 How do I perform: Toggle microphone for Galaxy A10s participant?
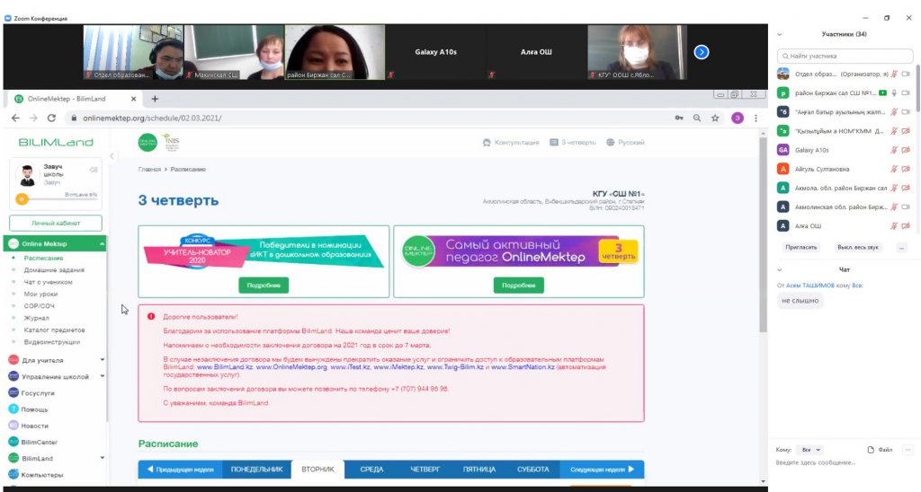click(894, 150)
